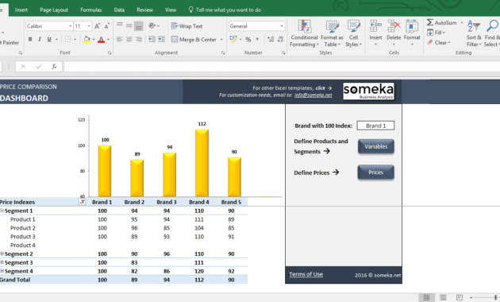The width and height of the screenshot is (500, 302).
Task: Expand the Segment 4 row
Action: click(2, 271)
